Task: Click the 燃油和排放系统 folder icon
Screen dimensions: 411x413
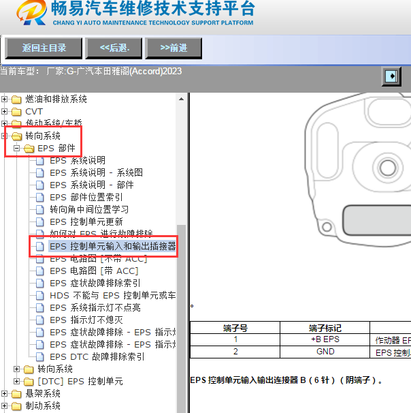Action: [16, 100]
